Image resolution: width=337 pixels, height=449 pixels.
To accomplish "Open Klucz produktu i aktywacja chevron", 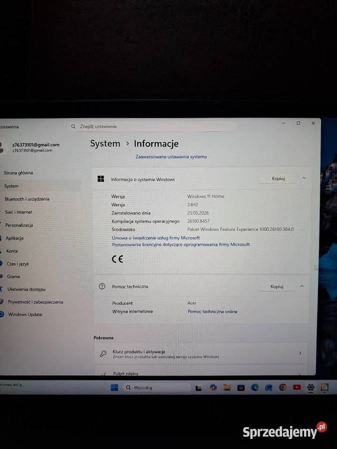I will [x=300, y=353].
